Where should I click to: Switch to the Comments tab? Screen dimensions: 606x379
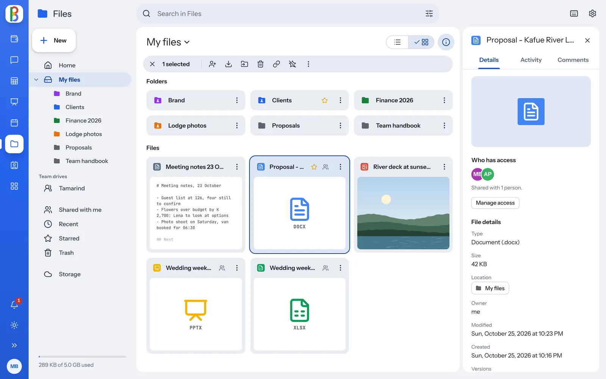[573, 60]
